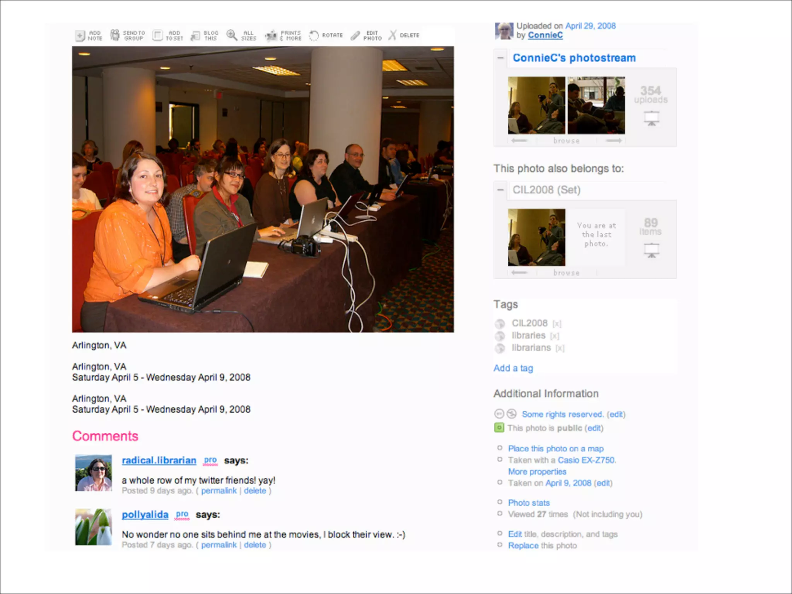Viewport: 792px width, 594px height.
Task: Open the CIL2008 set thumbnail photo
Action: pos(536,237)
